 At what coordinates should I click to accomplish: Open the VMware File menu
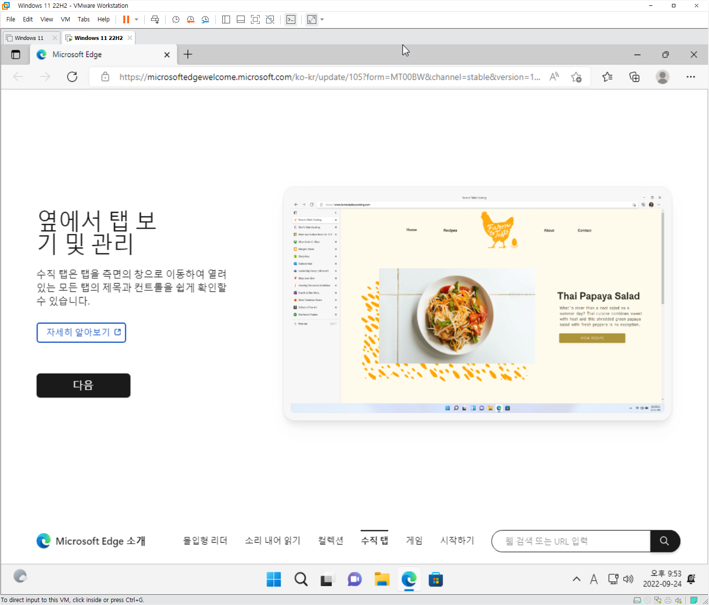click(11, 19)
